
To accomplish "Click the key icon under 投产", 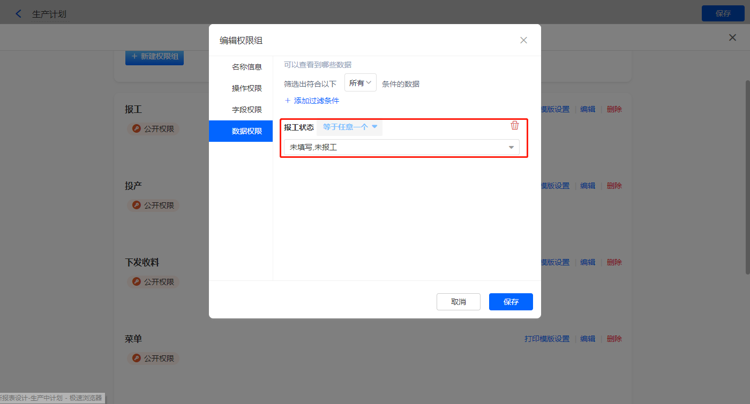I will (137, 205).
